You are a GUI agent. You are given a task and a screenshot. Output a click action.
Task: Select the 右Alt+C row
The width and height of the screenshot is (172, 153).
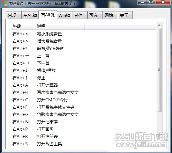(x=83, y=100)
